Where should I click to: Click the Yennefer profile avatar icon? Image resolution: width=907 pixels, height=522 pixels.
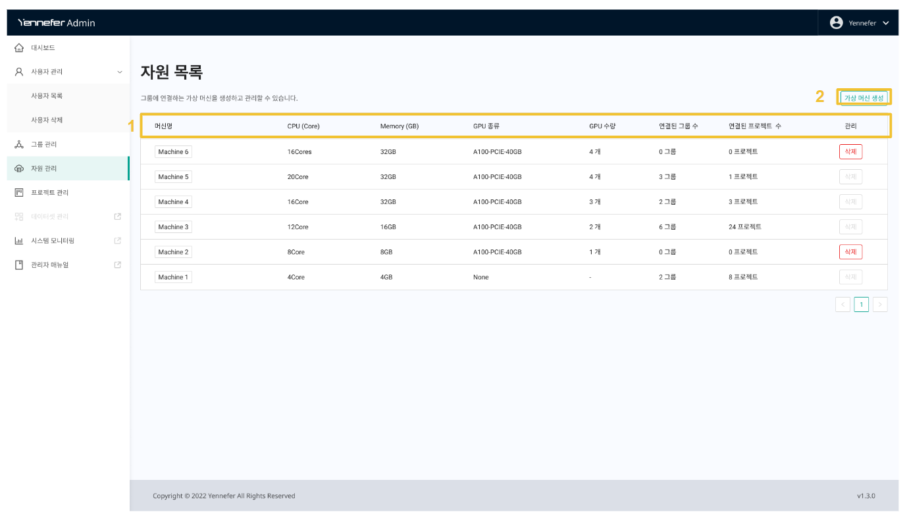(x=836, y=22)
